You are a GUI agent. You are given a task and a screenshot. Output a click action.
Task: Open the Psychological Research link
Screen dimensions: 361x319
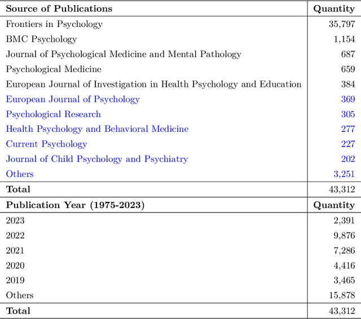[x=54, y=114]
